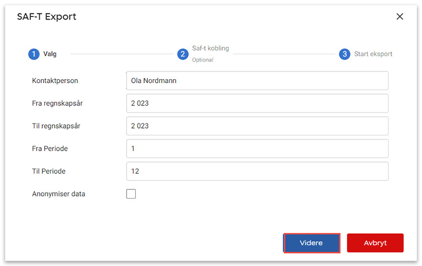
Task: Click the Optional text under step 2
Action: (203, 60)
